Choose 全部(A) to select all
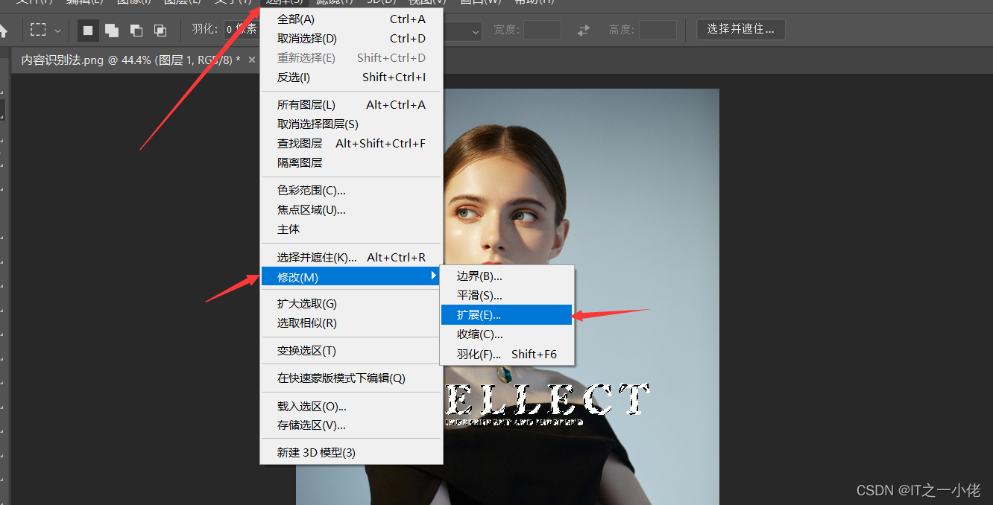 tap(351, 19)
